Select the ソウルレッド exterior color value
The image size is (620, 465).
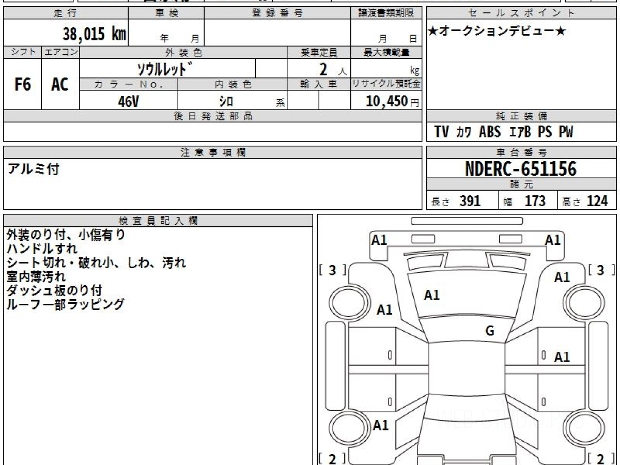(165, 68)
